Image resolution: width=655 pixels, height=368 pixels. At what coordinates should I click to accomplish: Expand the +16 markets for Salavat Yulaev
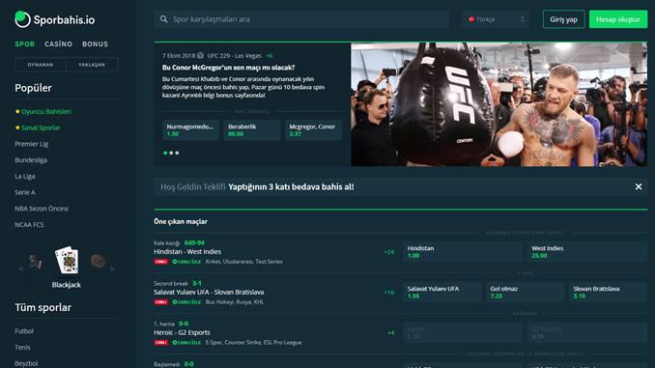389,293
